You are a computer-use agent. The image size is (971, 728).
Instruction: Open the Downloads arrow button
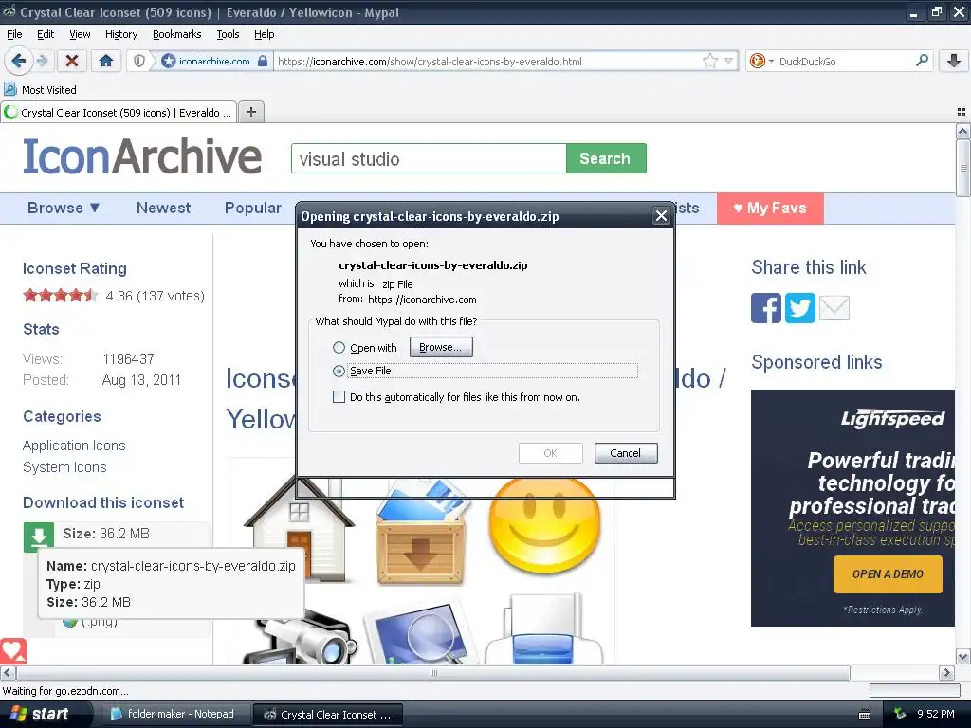tap(954, 61)
